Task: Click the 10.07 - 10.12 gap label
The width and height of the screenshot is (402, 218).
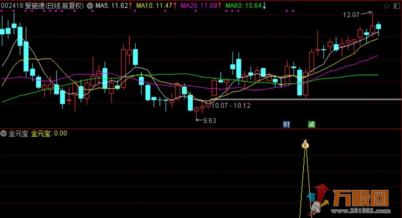Action: [x=231, y=106]
